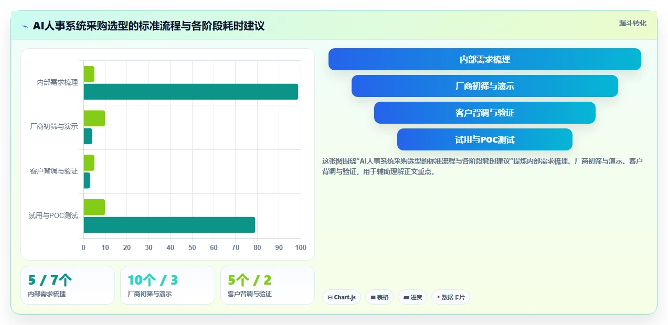Image resolution: width=668 pixels, height=325 pixels.
Task: Click the 数据卡片 tag chip
Action: pos(450,297)
